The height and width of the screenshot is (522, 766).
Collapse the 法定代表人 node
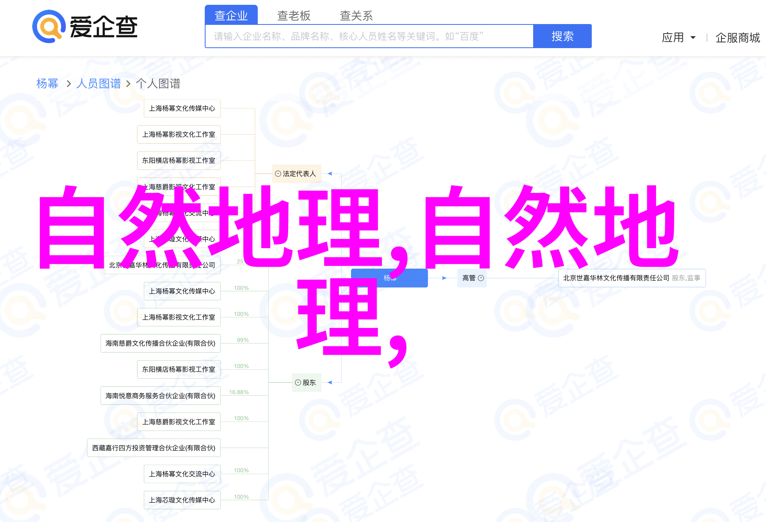coord(278,174)
